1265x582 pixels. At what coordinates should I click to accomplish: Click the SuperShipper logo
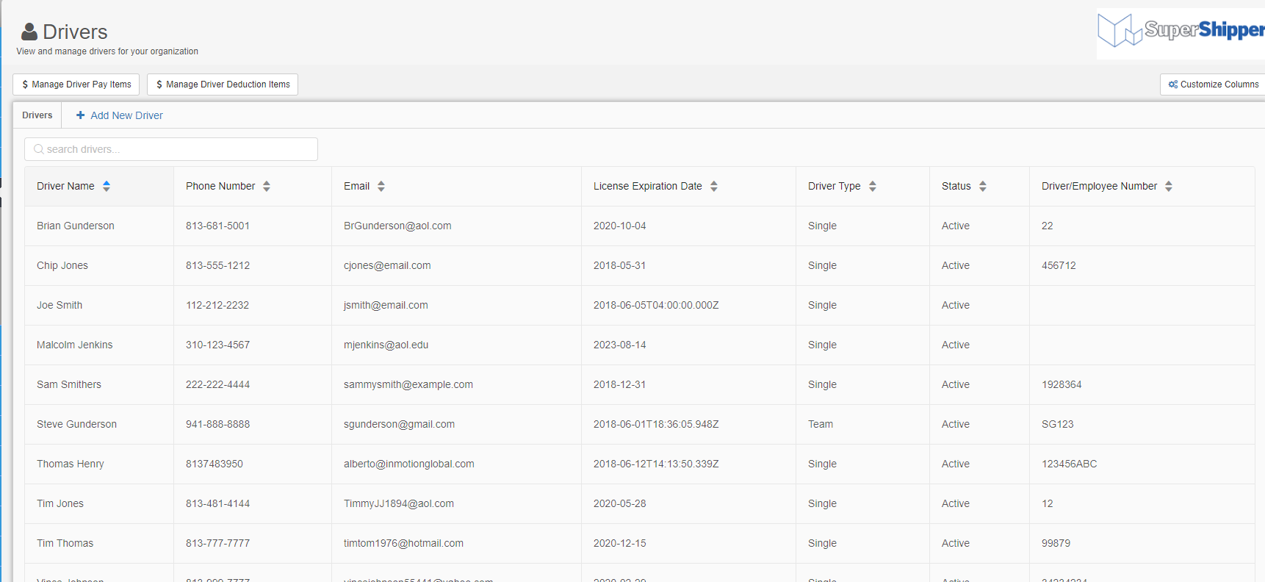tap(1181, 31)
